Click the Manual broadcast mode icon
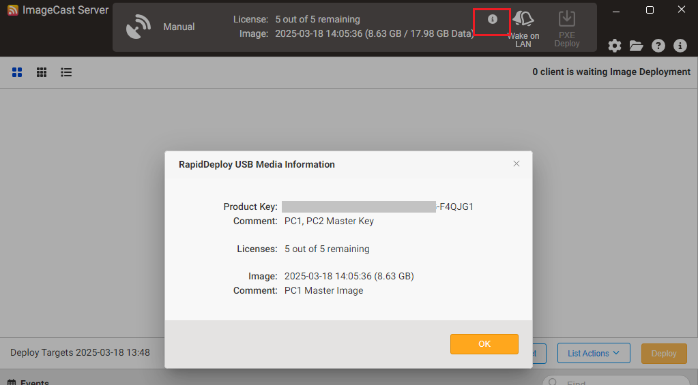698x385 pixels. (x=138, y=27)
